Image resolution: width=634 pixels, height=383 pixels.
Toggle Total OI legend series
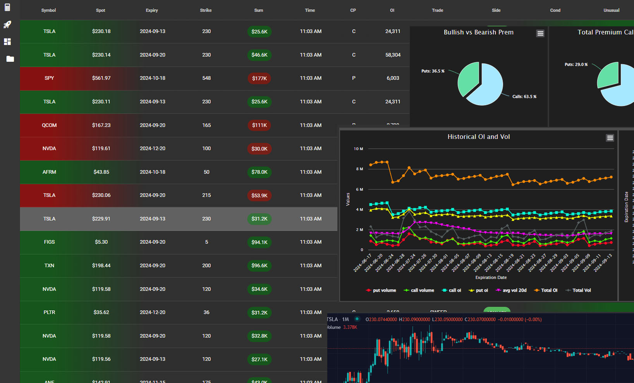click(546, 291)
